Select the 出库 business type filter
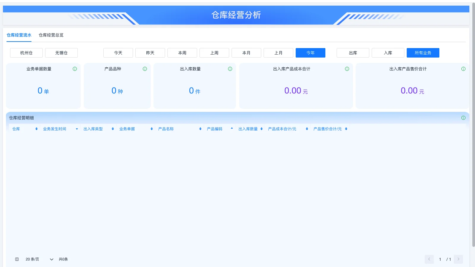The height and width of the screenshot is (267, 475). [x=353, y=53]
